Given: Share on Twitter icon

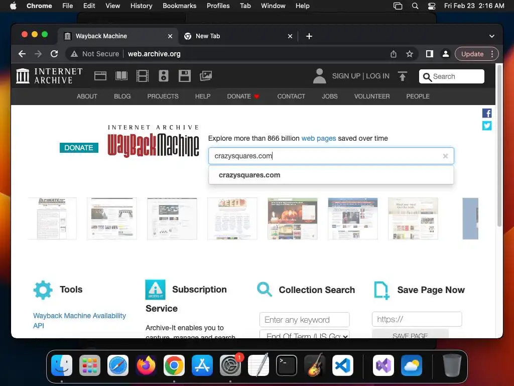Looking at the screenshot, I should tap(487, 126).
